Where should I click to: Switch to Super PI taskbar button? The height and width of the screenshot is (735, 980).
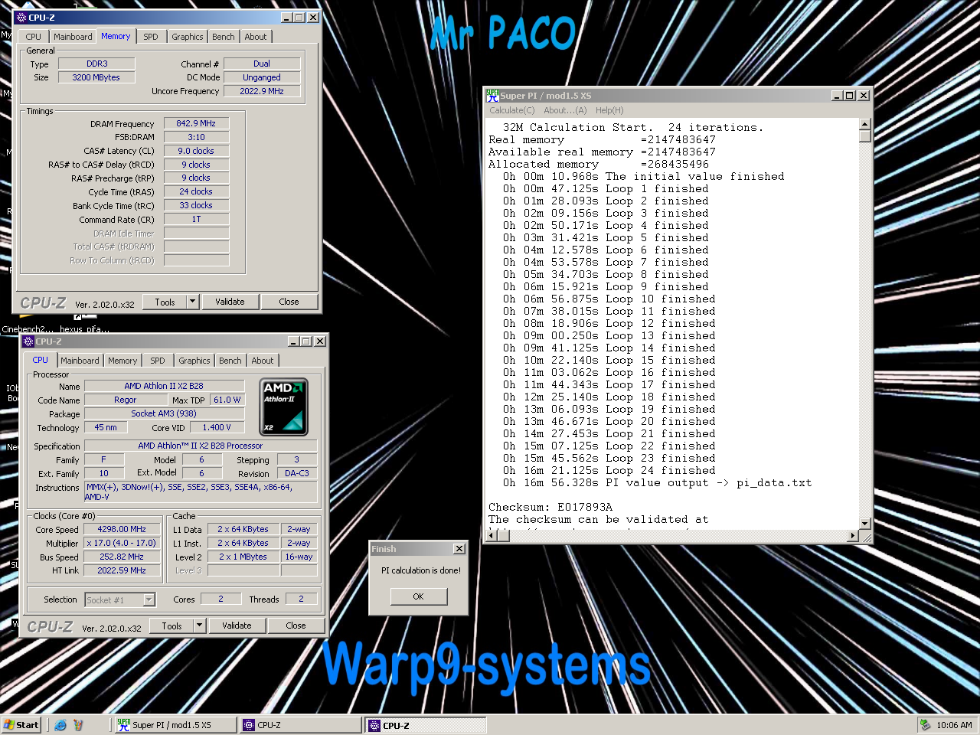175,725
